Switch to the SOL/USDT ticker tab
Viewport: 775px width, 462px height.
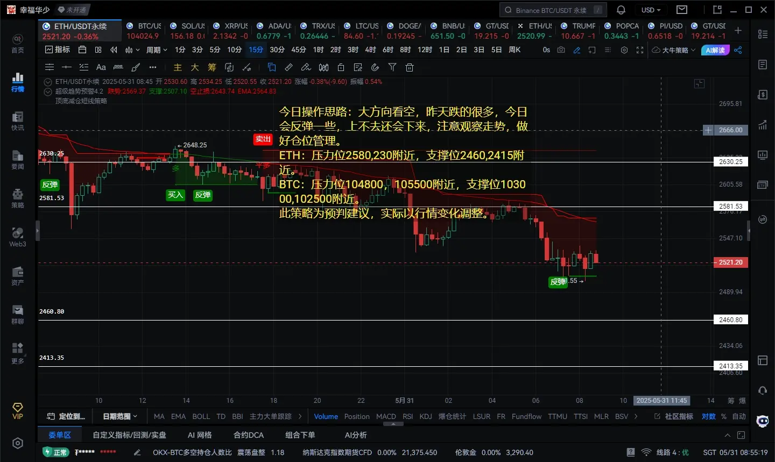[x=187, y=31]
